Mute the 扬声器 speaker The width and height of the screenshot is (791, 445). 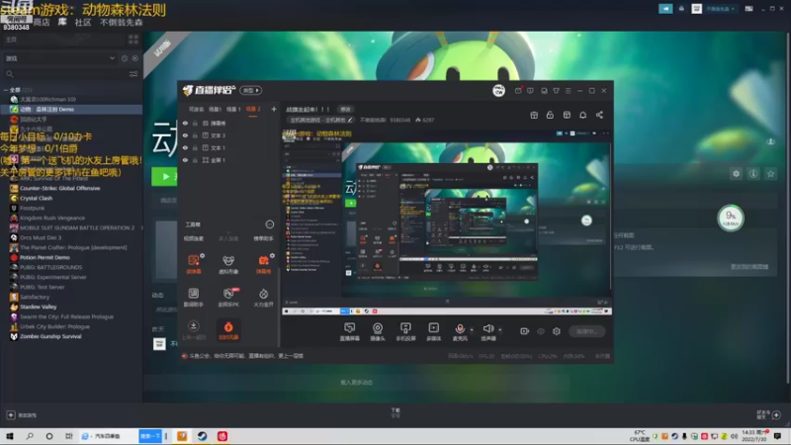[x=487, y=332]
